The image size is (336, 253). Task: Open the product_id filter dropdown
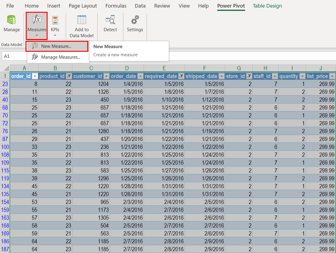pyautogui.click(x=69, y=76)
